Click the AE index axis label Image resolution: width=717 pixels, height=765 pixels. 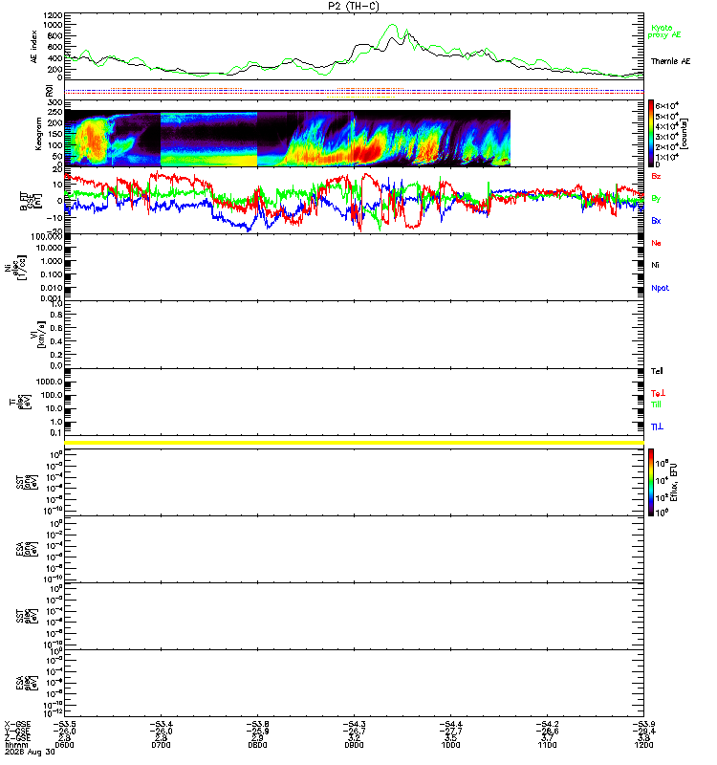[x=34, y=47]
